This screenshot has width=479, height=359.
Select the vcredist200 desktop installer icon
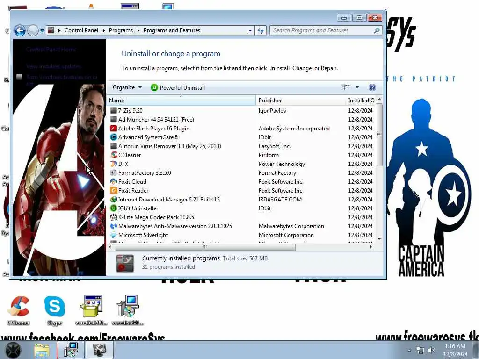91,310
